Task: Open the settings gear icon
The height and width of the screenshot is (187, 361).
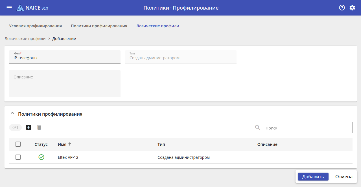Action: tap(352, 8)
